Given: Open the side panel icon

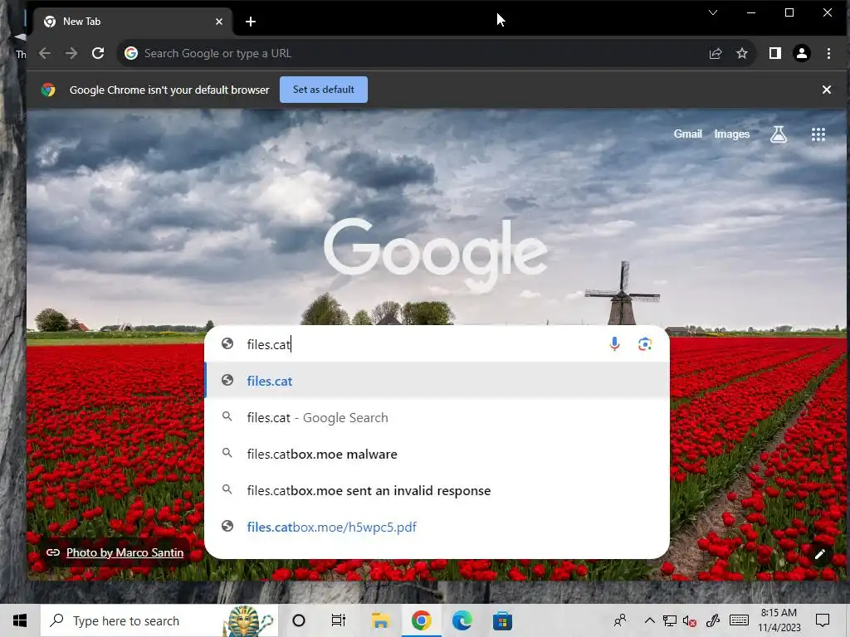Looking at the screenshot, I should (x=775, y=53).
